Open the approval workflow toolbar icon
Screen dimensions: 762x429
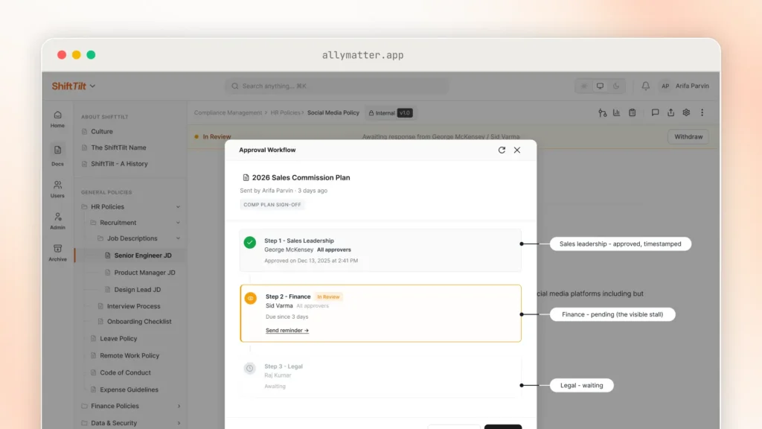pos(602,113)
